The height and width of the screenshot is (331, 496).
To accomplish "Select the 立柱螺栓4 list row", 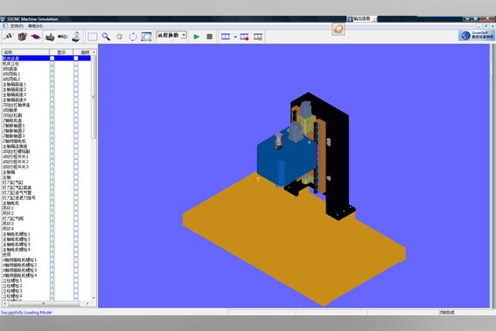I will (47, 296).
